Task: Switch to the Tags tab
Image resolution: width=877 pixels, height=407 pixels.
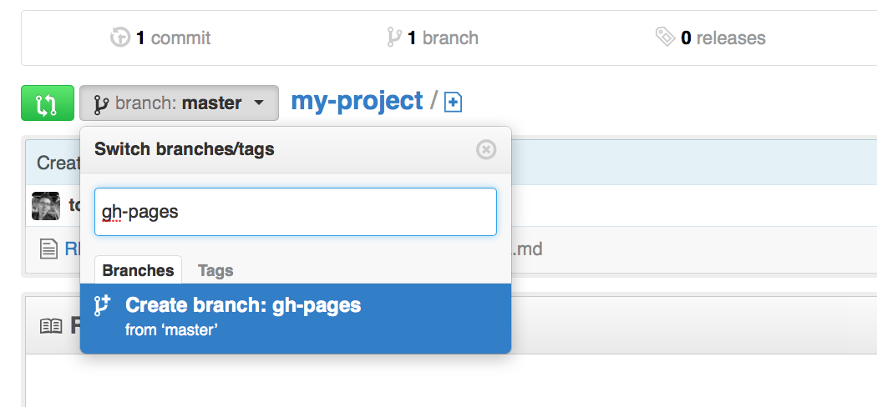Action: click(215, 271)
